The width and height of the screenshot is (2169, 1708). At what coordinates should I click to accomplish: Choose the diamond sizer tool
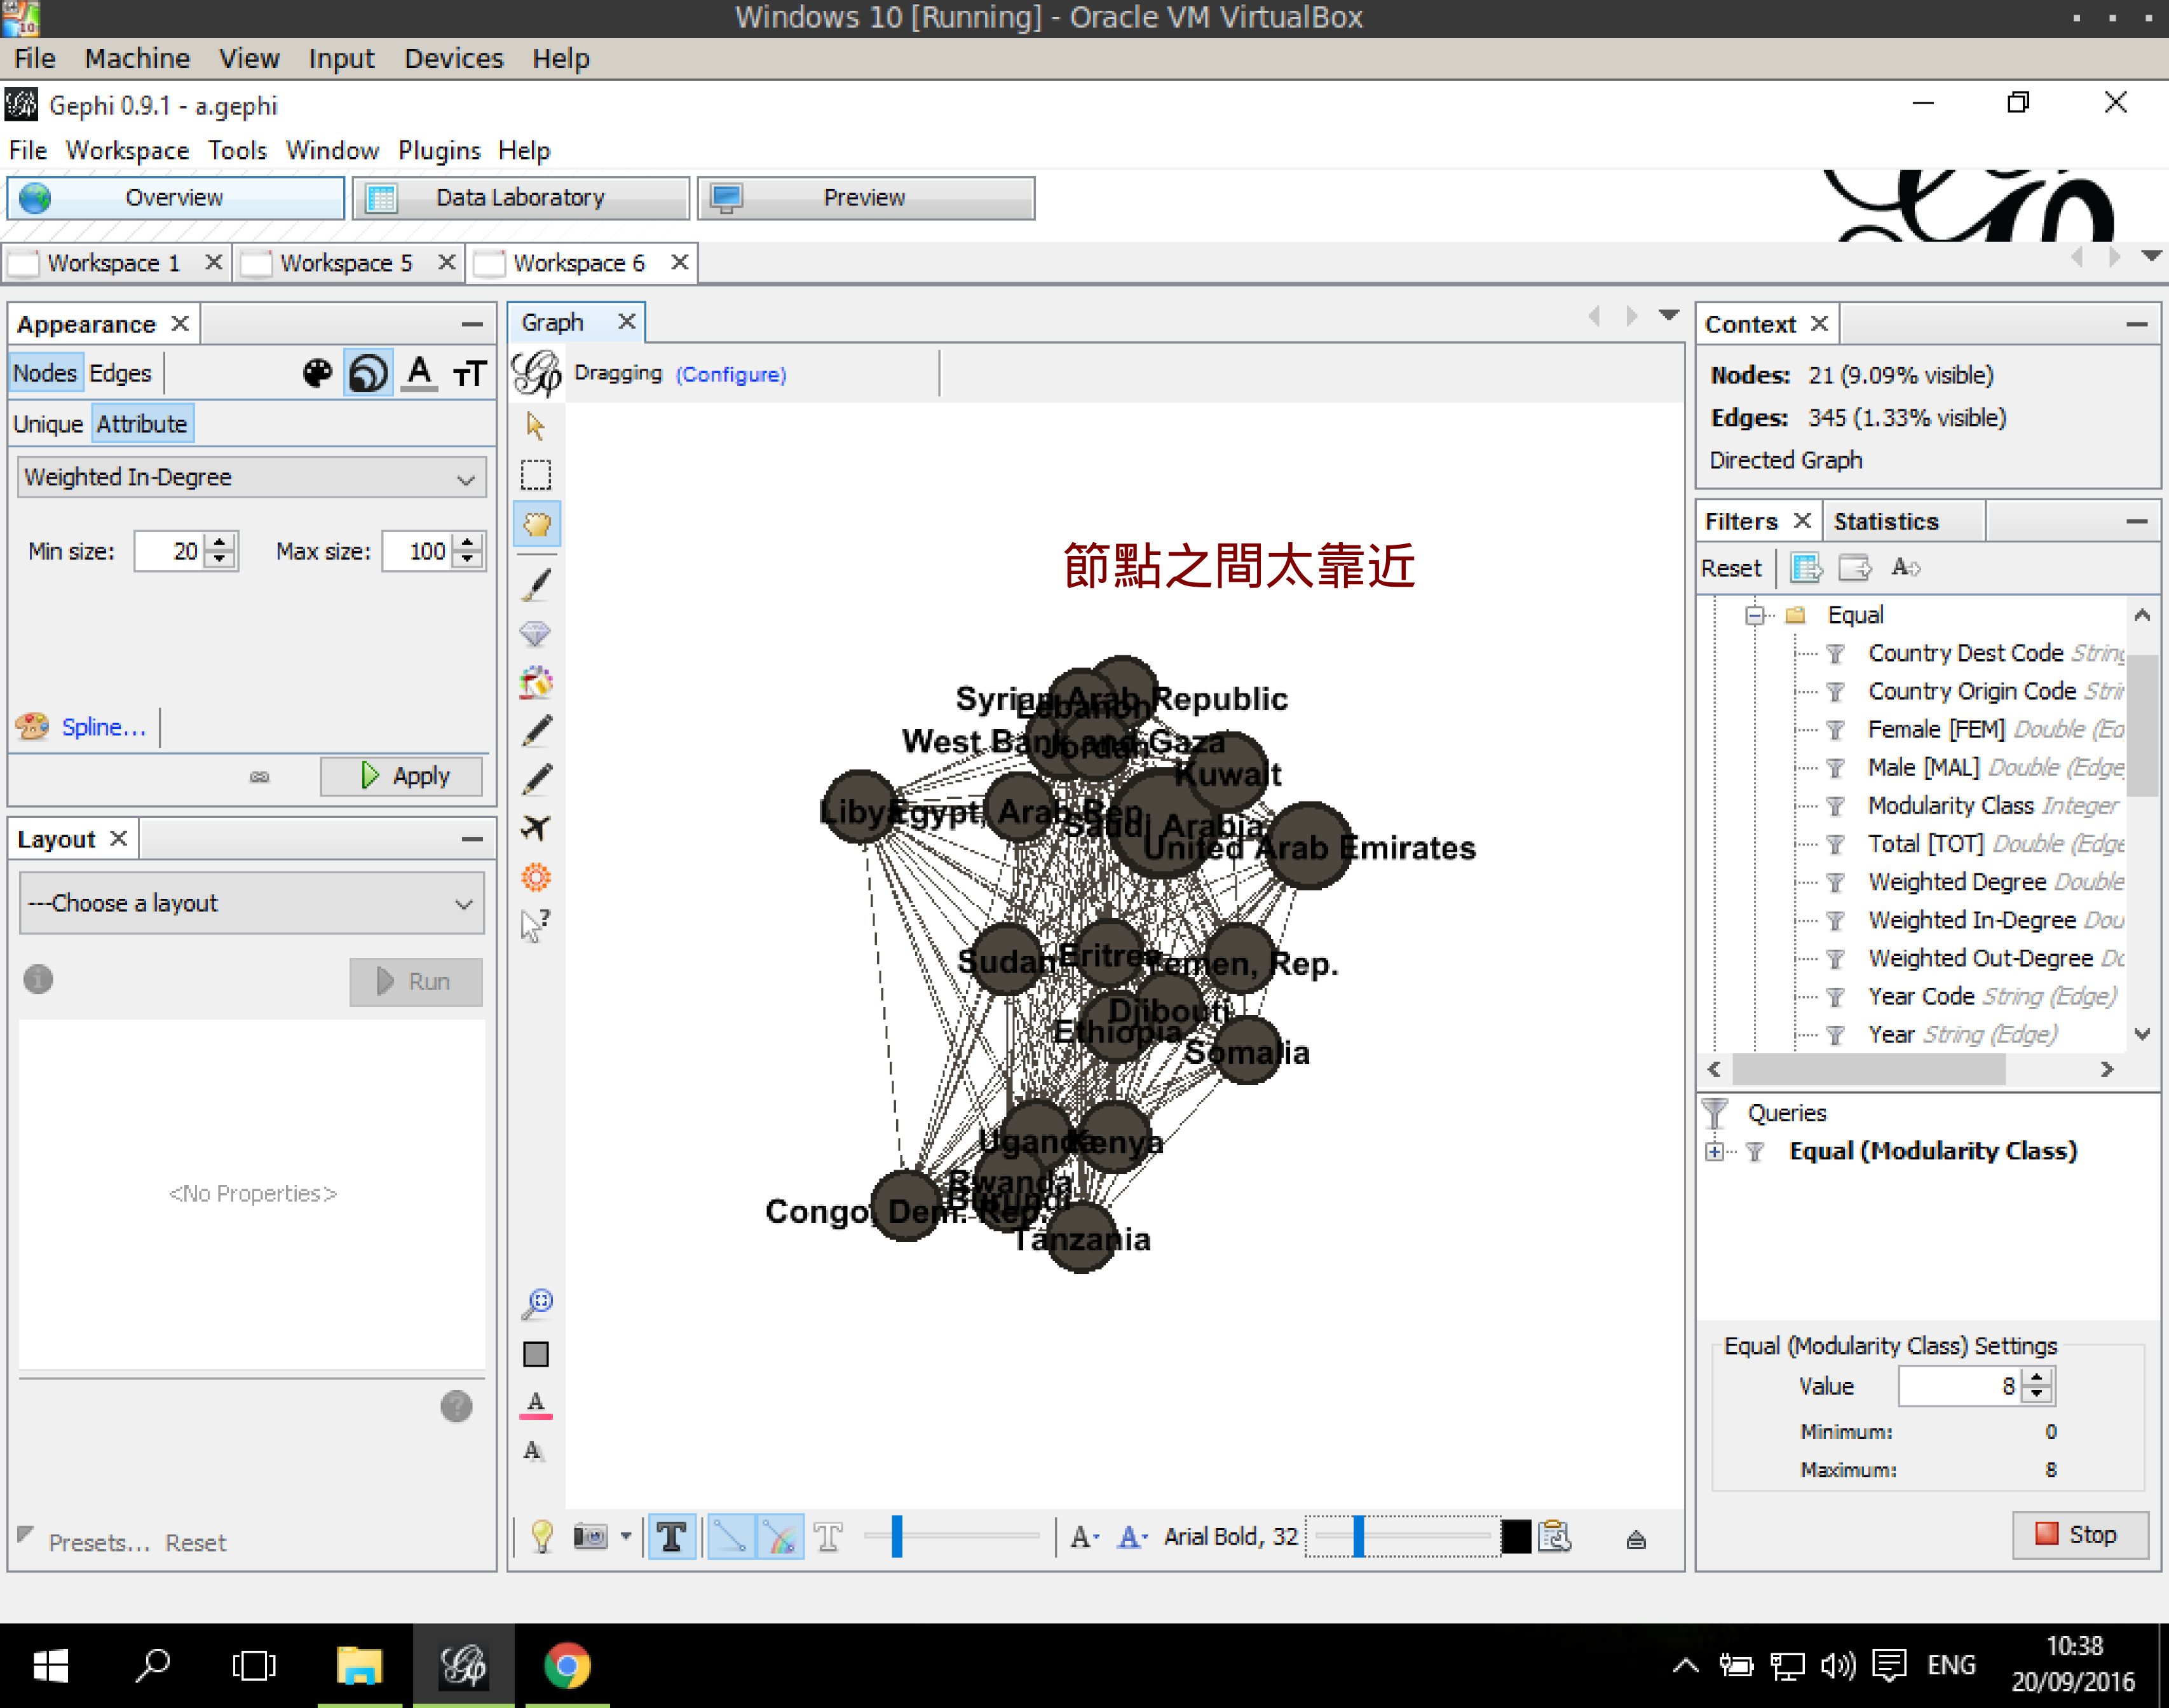(x=536, y=634)
